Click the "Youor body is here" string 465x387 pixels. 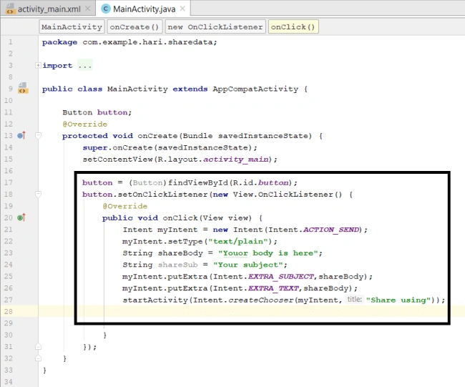click(268, 253)
